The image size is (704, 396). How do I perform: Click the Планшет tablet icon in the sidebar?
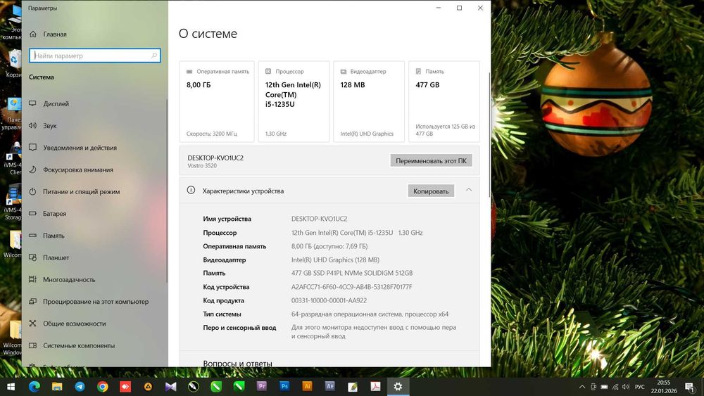coord(32,257)
